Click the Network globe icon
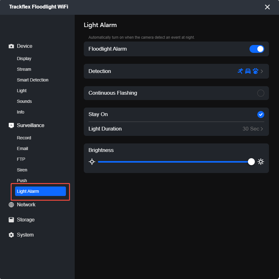Viewport: 279px width, 279px height. (11, 205)
